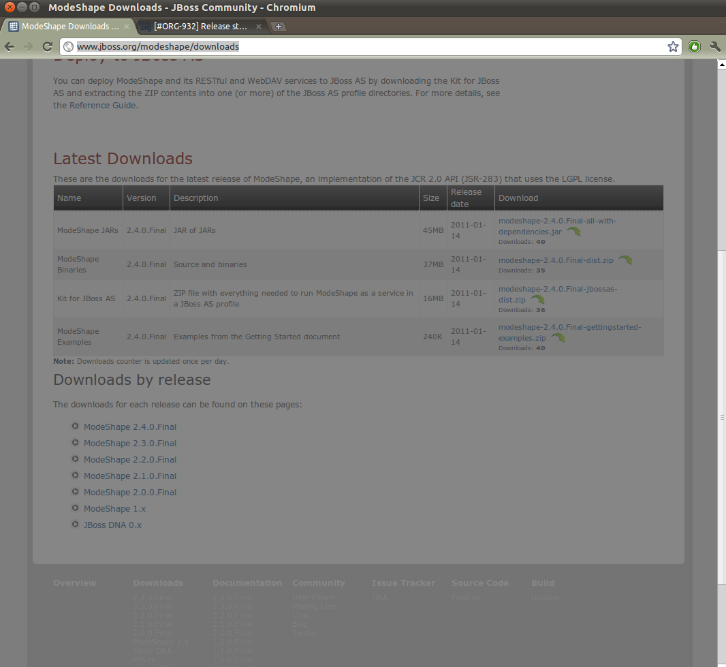This screenshot has width=726, height=667.
Task: Click the Download column header
Action: click(x=579, y=198)
